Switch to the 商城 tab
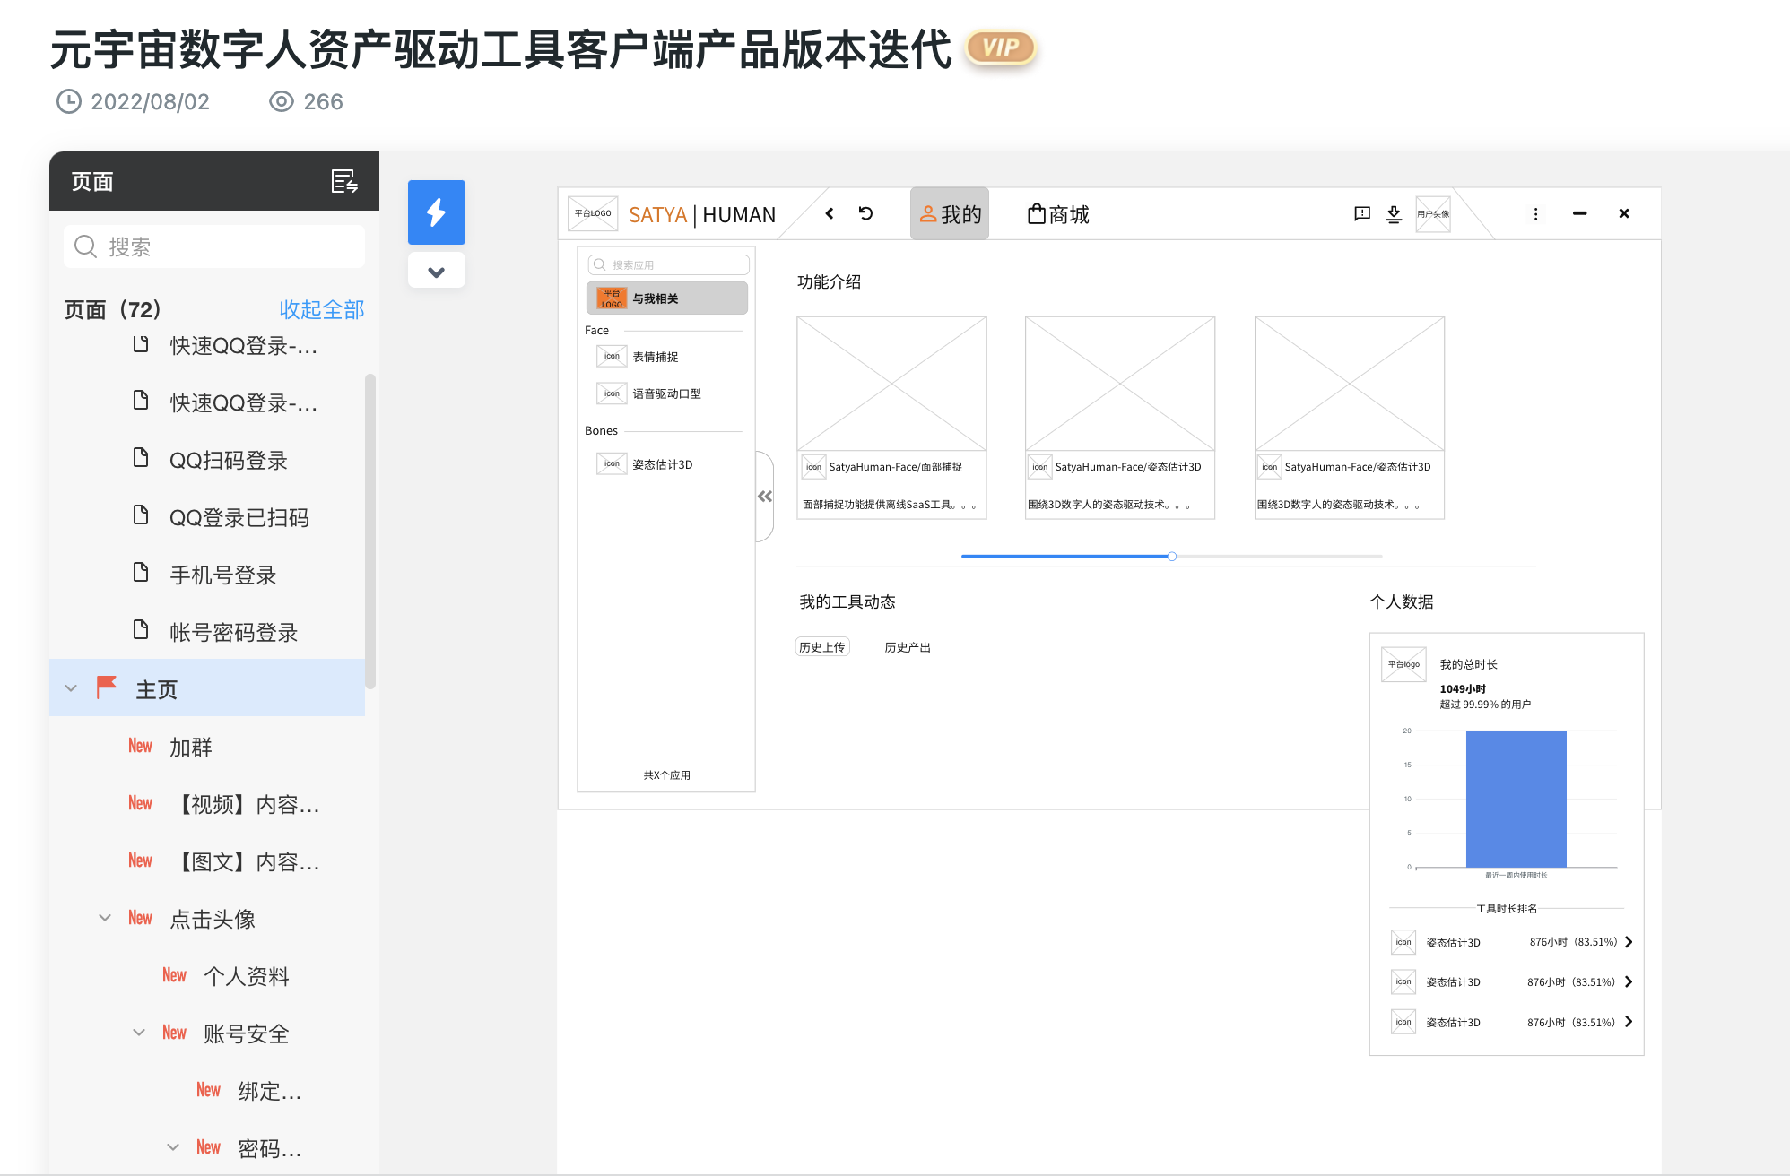Screen dimensions: 1790x1176 [x=1058, y=214]
